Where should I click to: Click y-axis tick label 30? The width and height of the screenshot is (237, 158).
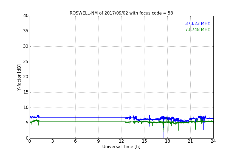point(26,46)
